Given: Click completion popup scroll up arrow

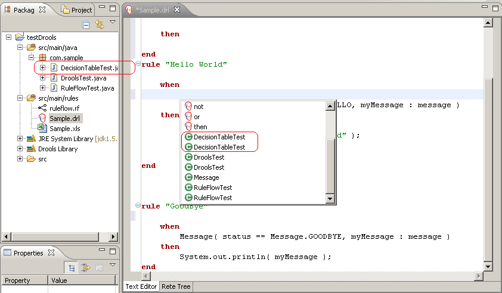Looking at the screenshot, I should (x=330, y=106).
